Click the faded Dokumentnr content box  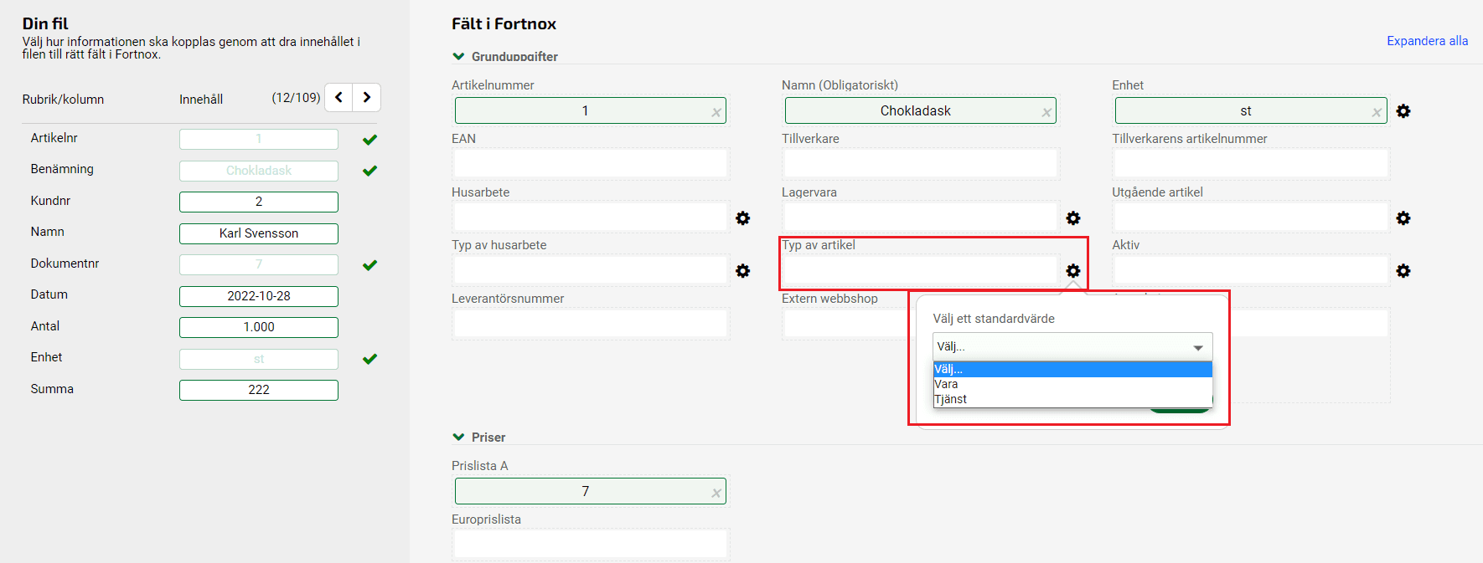(x=259, y=264)
